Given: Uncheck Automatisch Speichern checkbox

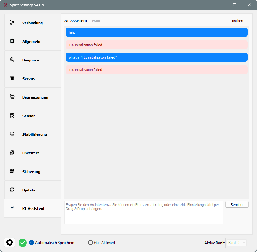Looking at the screenshot, I should (x=32, y=243).
